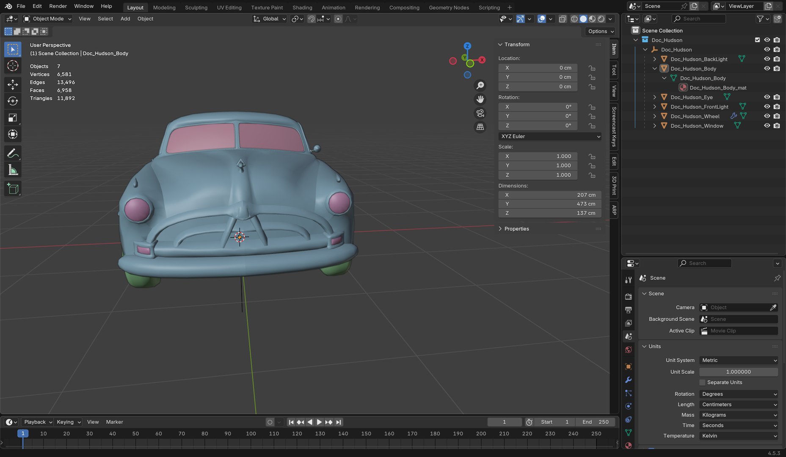
Task: Switch to the Shading workspace tab
Action: pos(302,8)
